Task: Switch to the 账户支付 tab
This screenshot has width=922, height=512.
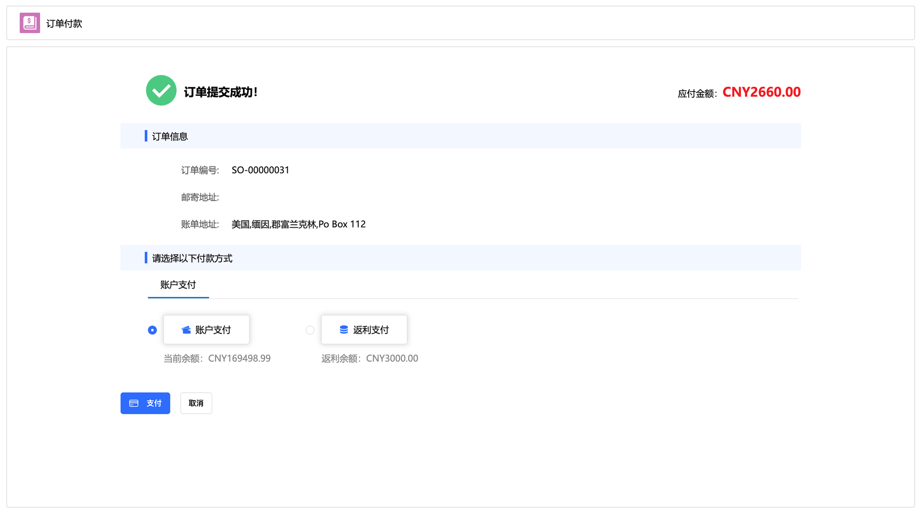Action: [x=178, y=285]
